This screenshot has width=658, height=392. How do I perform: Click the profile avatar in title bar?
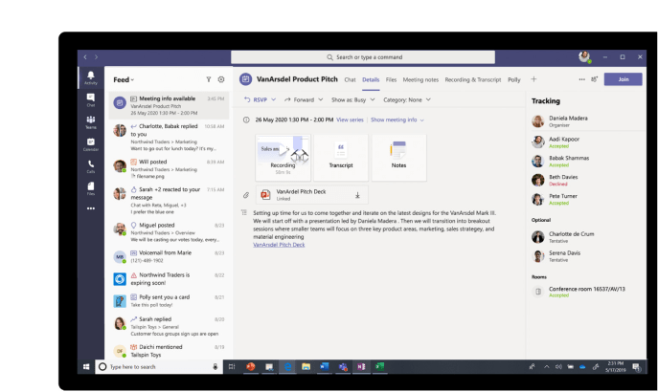(x=584, y=56)
